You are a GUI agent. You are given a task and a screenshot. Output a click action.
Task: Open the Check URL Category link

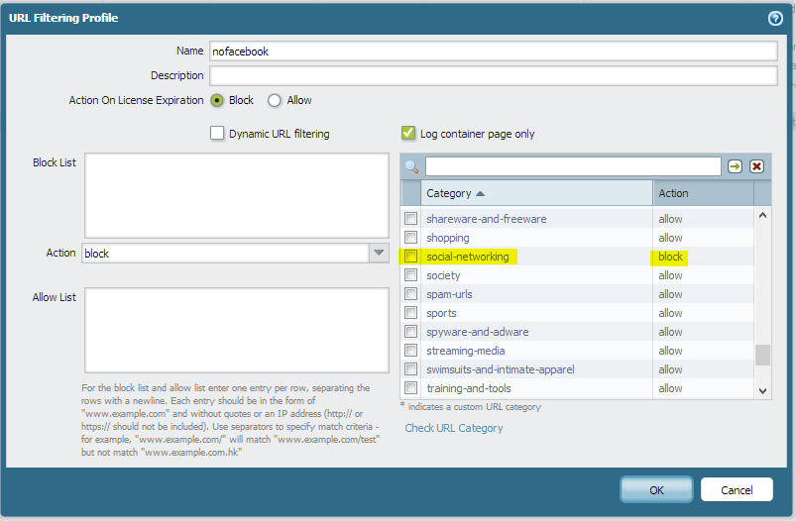pyautogui.click(x=454, y=428)
